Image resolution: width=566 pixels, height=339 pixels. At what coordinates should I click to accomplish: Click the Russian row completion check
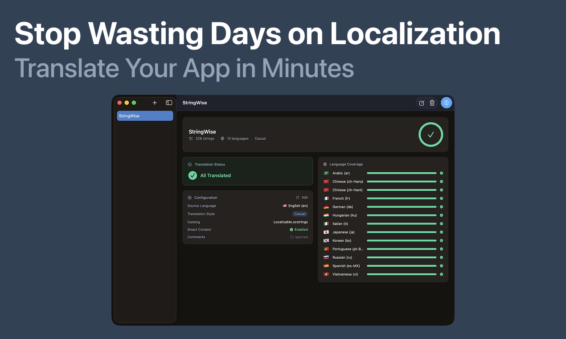(441, 257)
